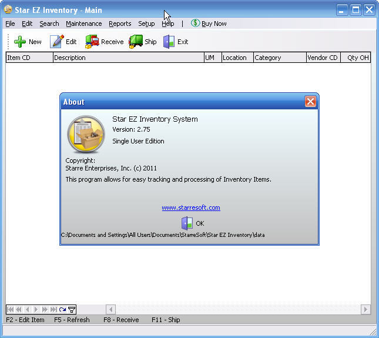The height and width of the screenshot is (338, 379).
Task: Click the 'Single User Edition' text
Action: pos(138,141)
